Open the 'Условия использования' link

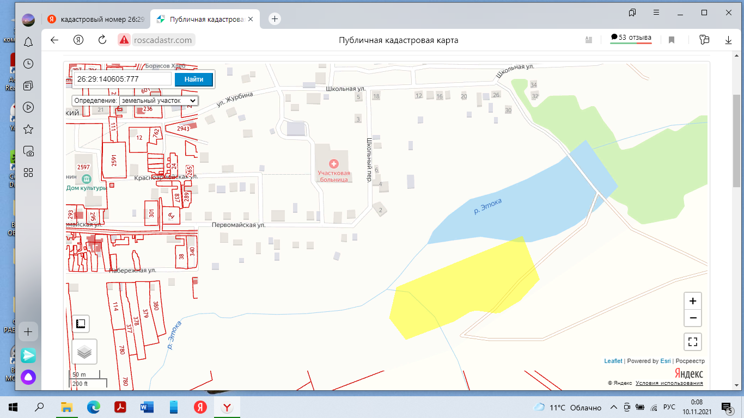pyautogui.click(x=669, y=383)
